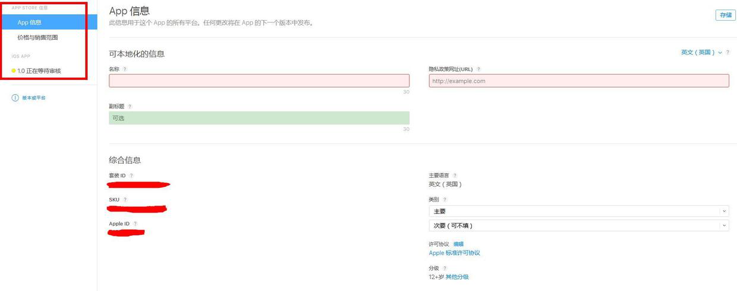The width and height of the screenshot is (737, 291).
Task: Open the 次要（可不填）category dropdown
Action: (x=578, y=226)
